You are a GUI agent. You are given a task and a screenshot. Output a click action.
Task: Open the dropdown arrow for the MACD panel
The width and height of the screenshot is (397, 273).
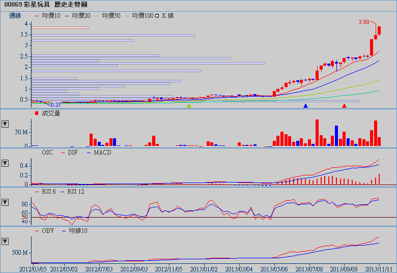pos(5,163)
